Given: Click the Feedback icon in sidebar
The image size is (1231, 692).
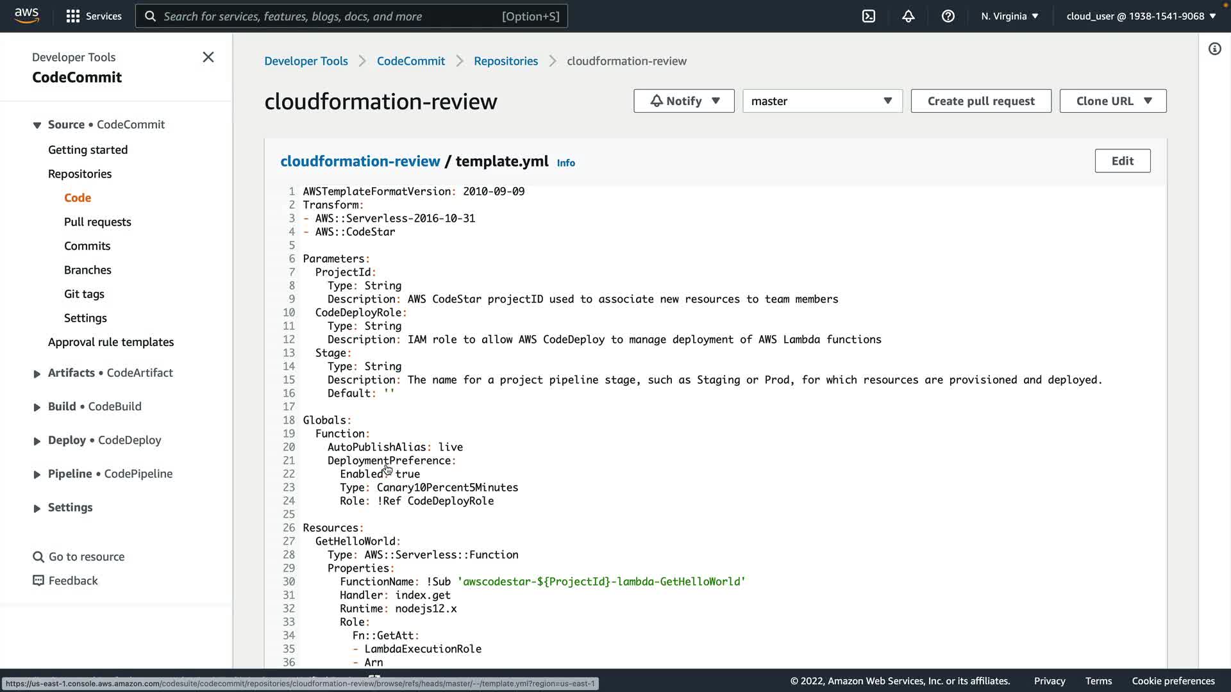Looking at the screenshot, I should (38, 581).
